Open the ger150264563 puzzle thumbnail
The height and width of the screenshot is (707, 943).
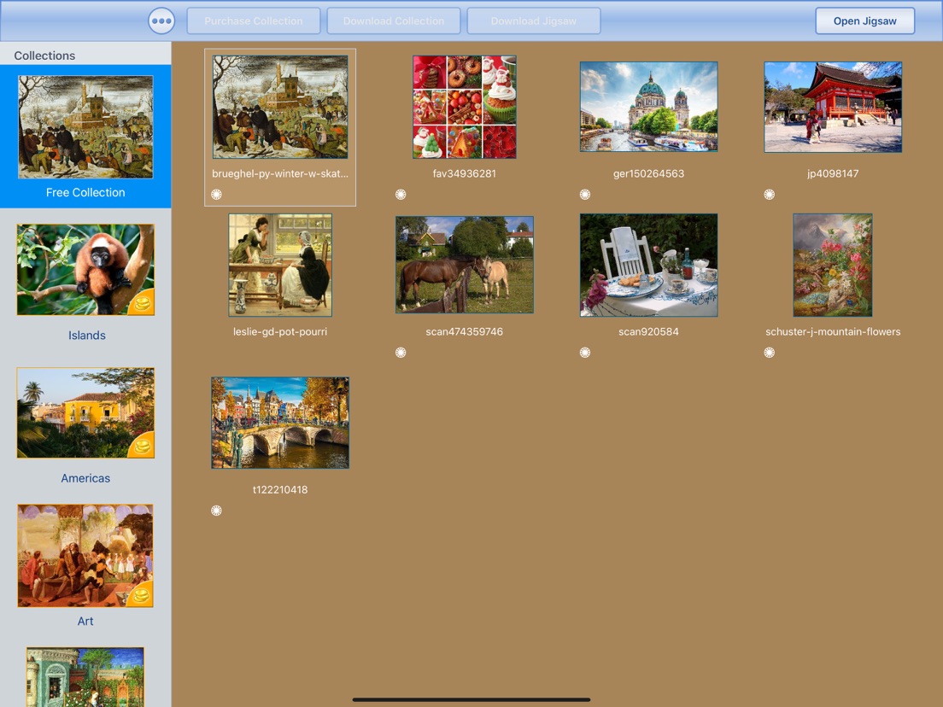click(648, 106)
